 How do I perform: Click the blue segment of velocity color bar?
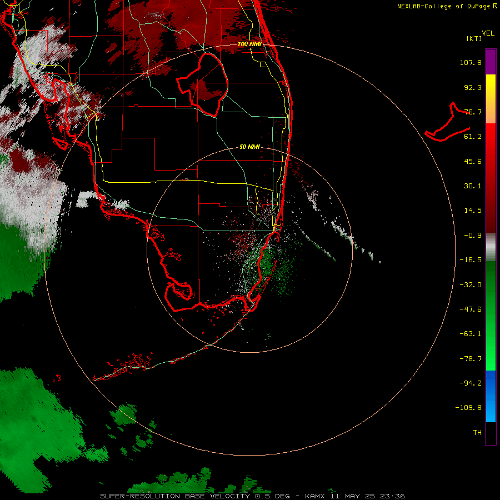(491, 396)
